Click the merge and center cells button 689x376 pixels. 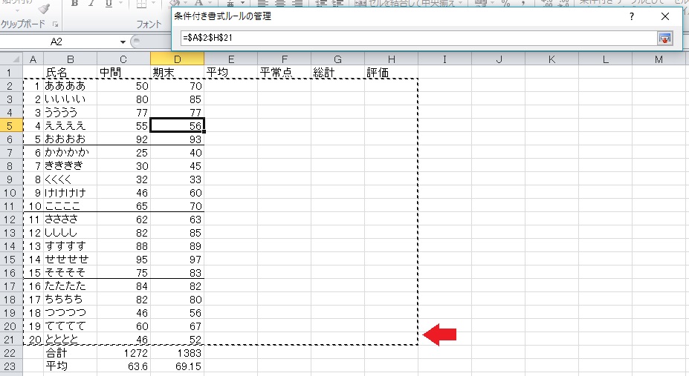point(409,4)
